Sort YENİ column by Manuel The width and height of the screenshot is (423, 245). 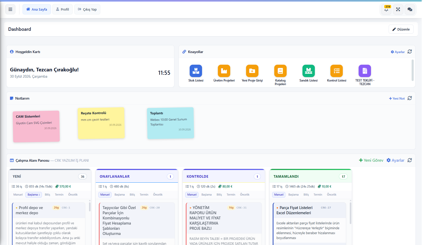[x=18, y=195]
